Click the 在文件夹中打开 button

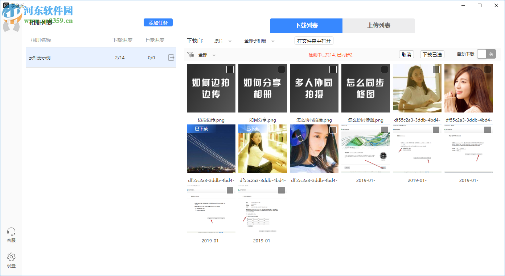pos(314,41)
